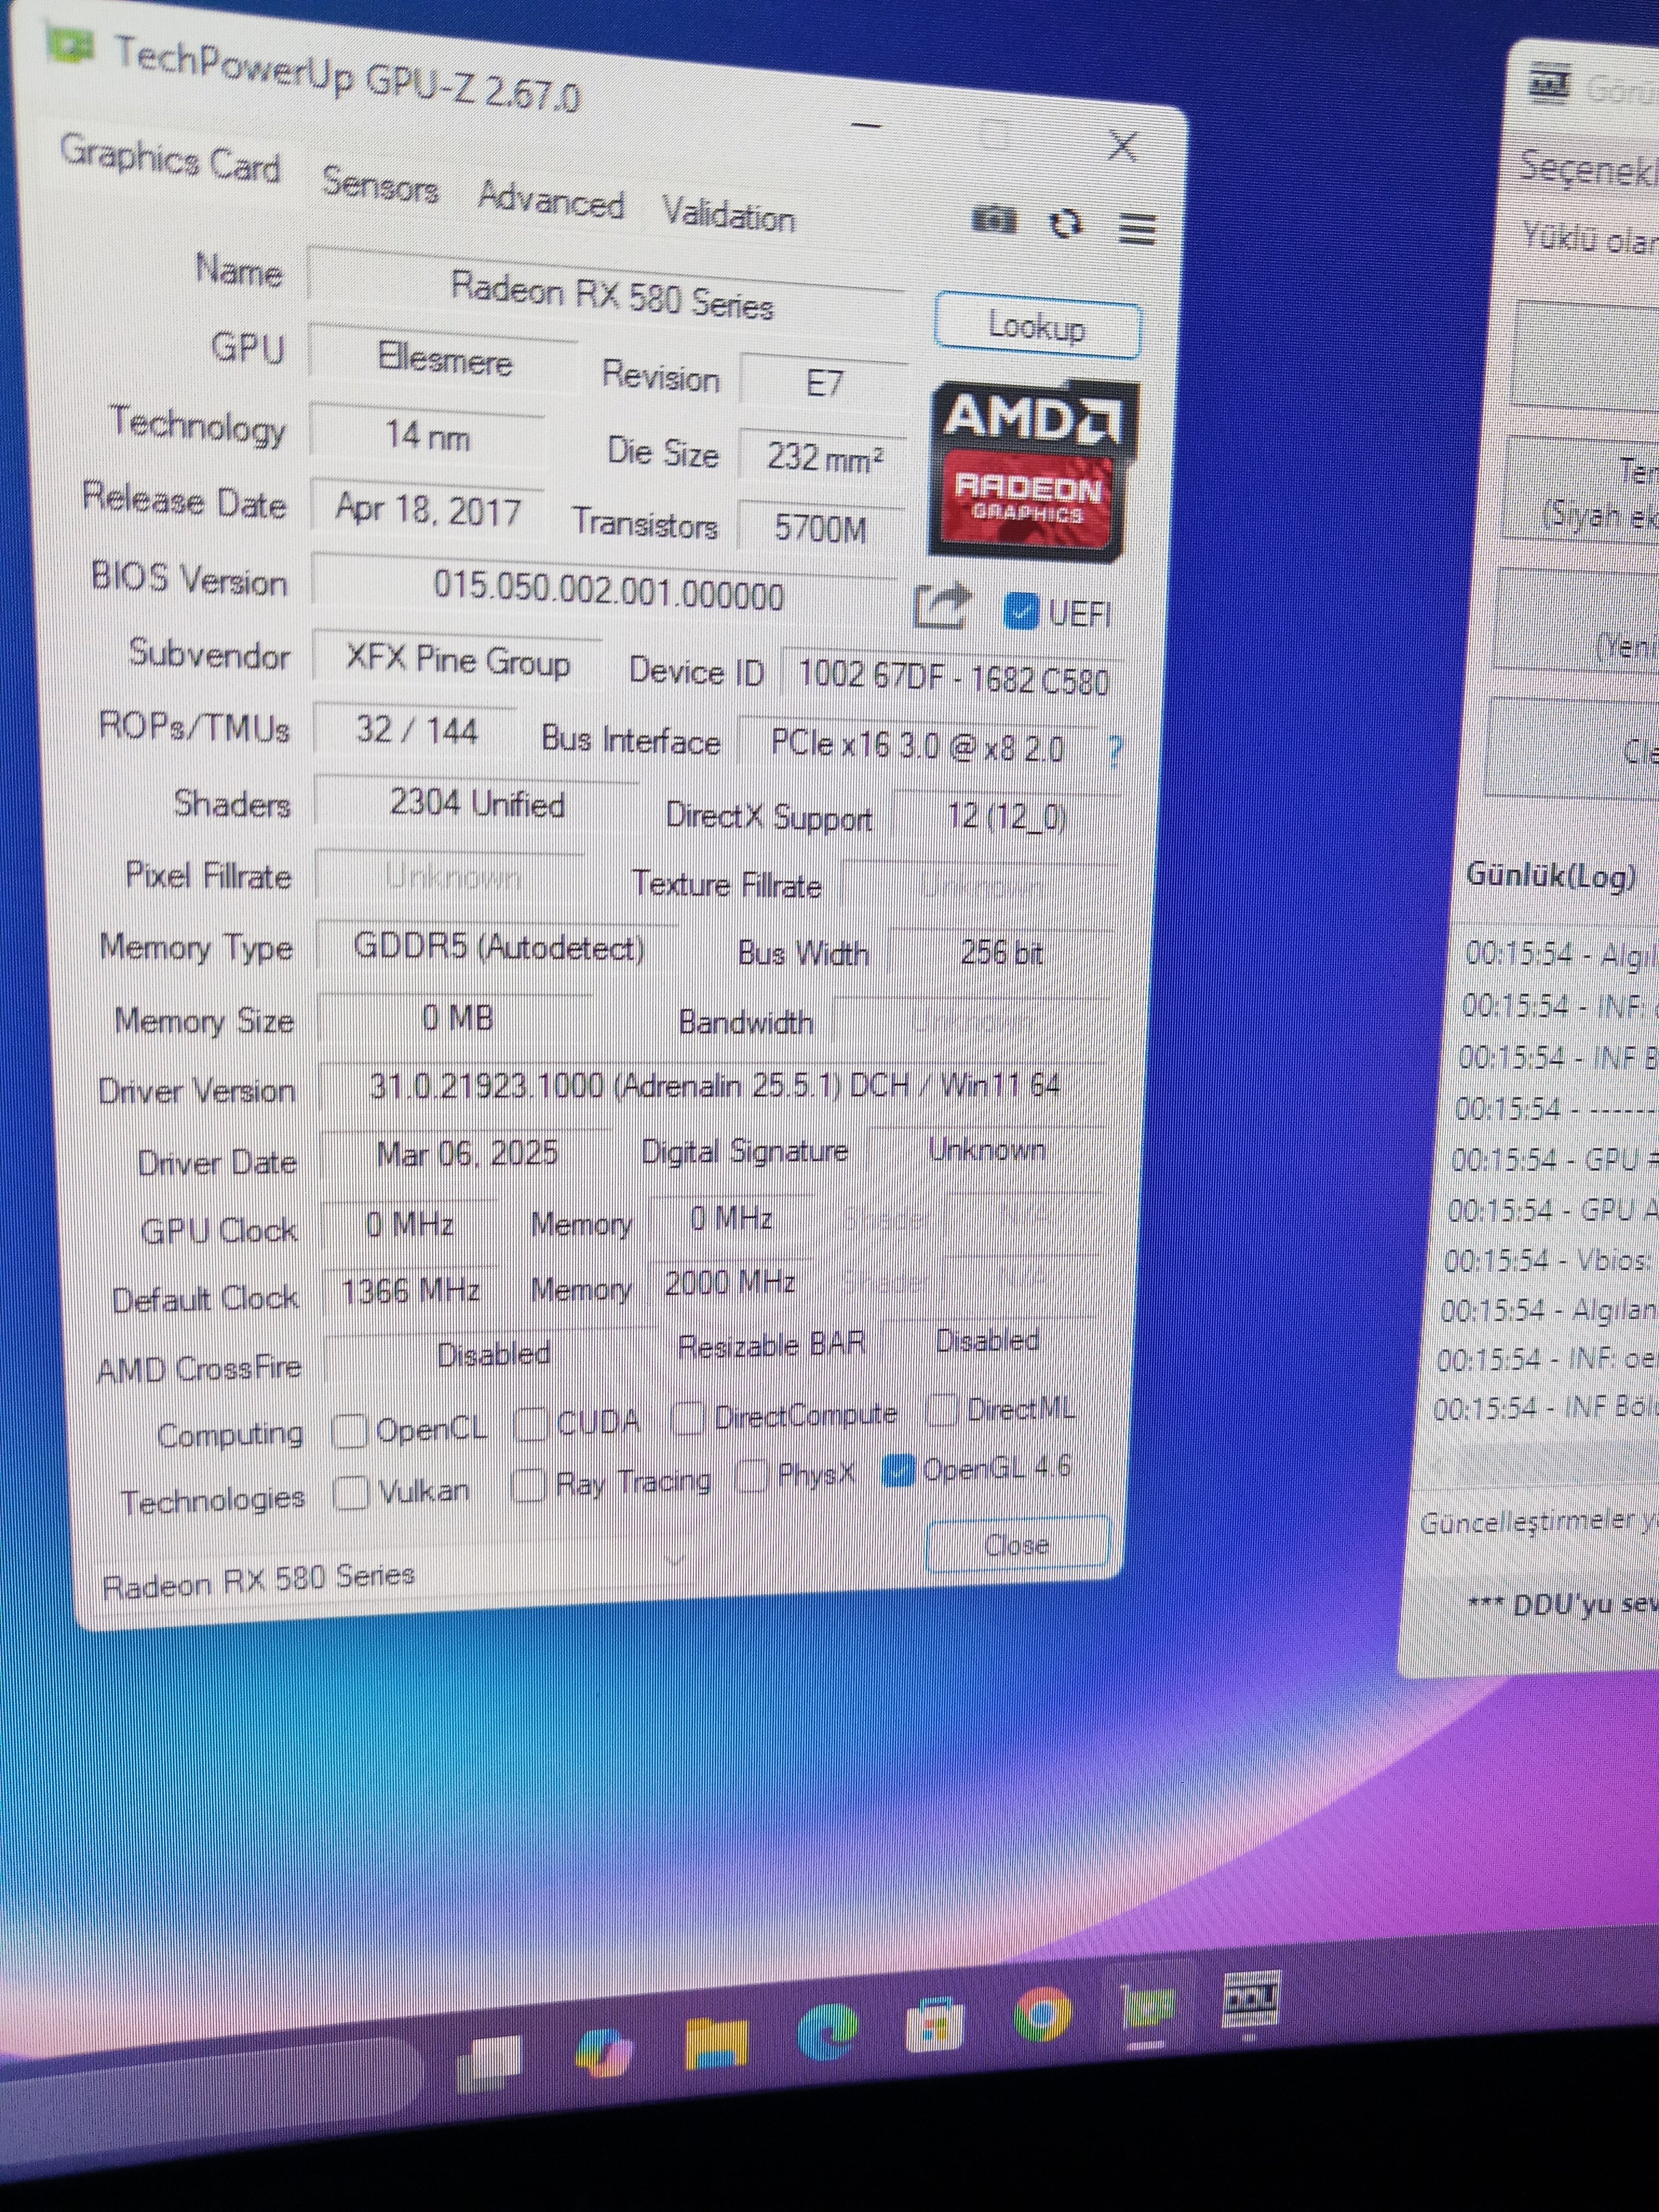Viewport: 1659px width, 2212px height.
Task: Click the Memory Size value 0 MB
Action: click(456, 1018)
